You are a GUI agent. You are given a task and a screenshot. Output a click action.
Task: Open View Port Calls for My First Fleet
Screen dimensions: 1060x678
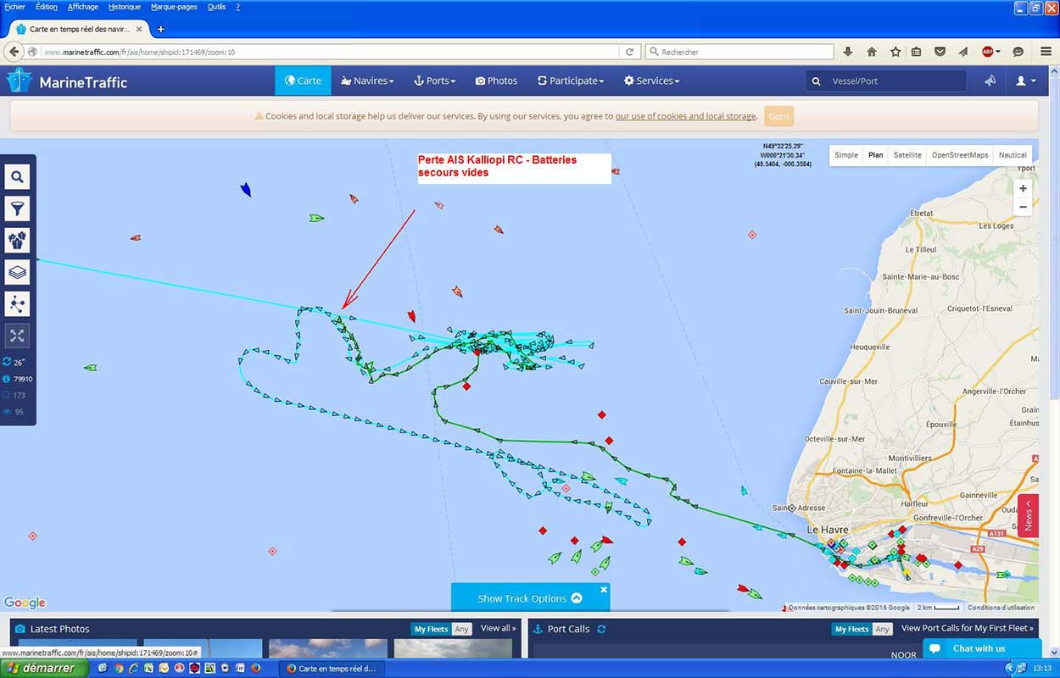(968, 628)
